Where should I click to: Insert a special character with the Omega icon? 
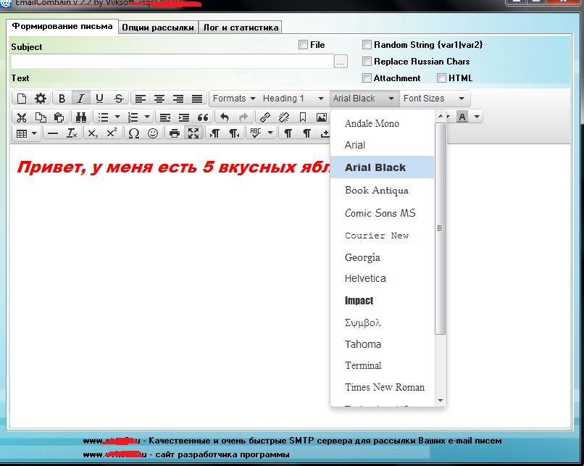tap(134, 133)
